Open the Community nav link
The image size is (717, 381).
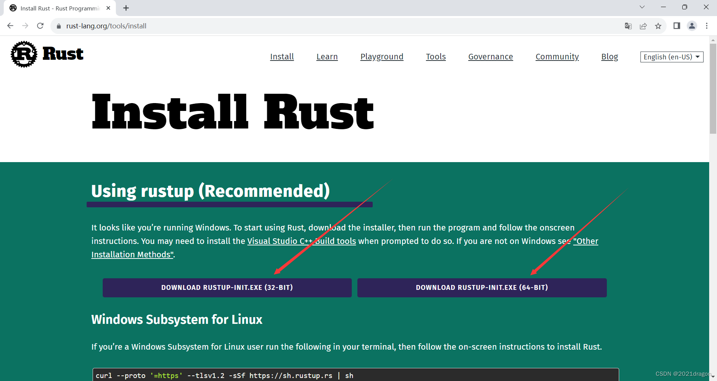557,57
